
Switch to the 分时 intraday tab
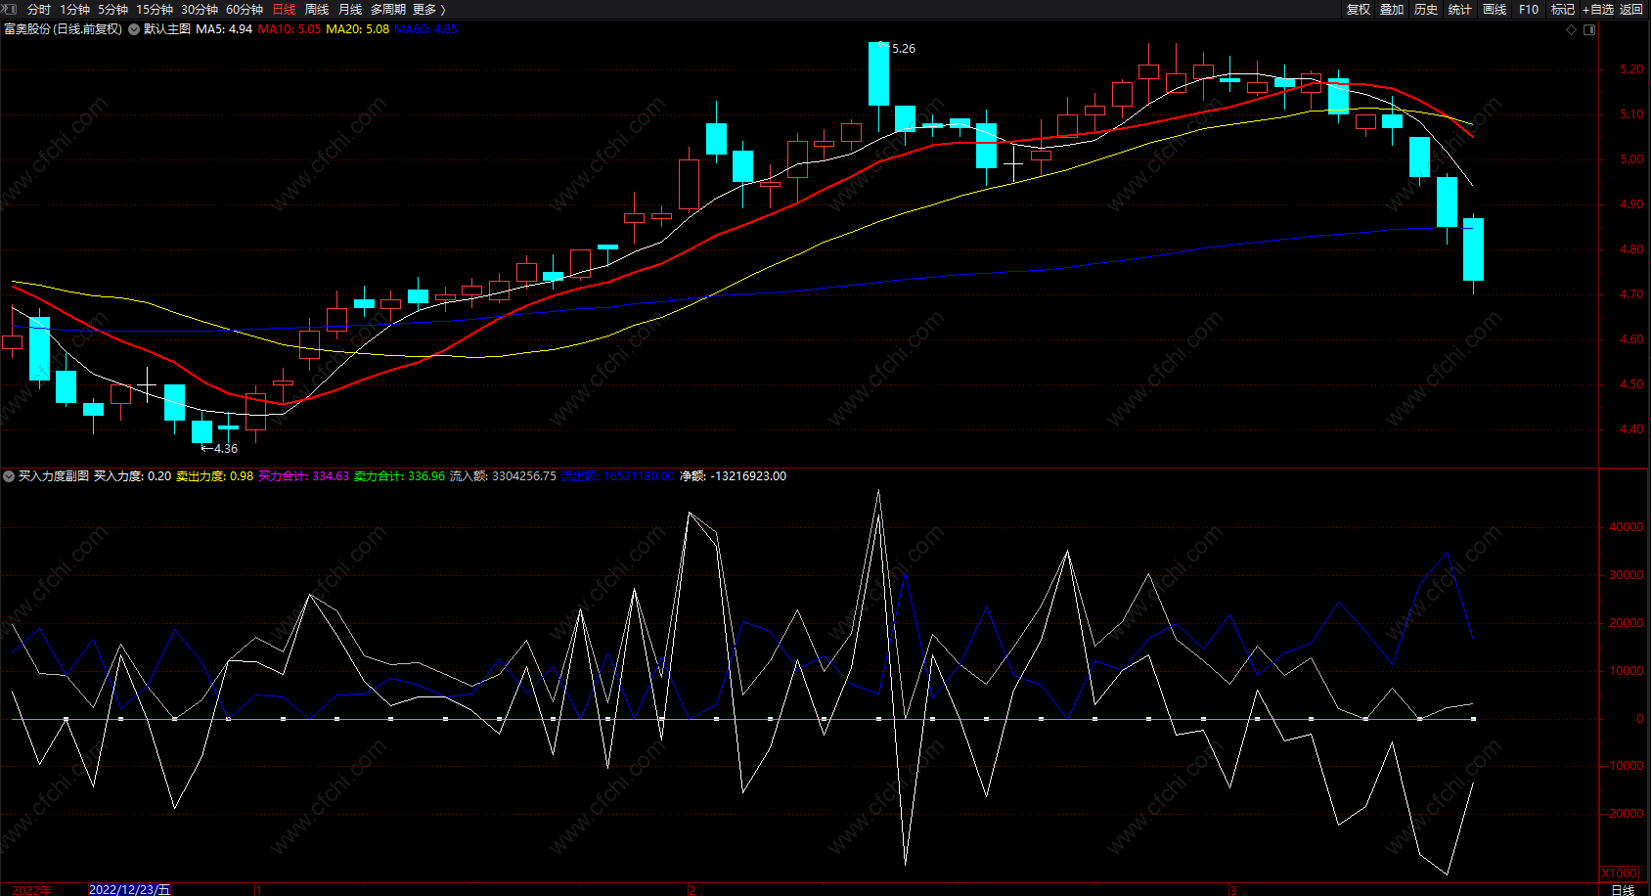[x=39, y=9]
